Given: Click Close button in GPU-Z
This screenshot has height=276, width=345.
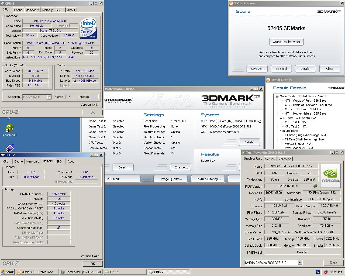Looking at the screenshot, I should click(333, 263).
